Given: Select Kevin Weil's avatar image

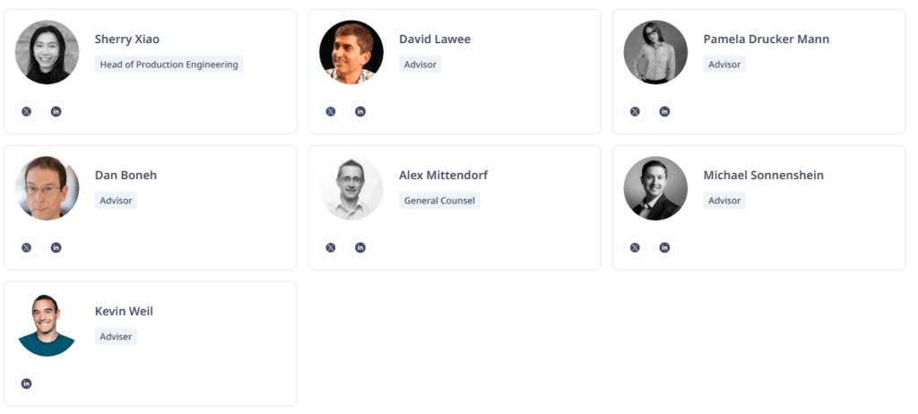Looking at the screenshot, I should [x=47, y=324].
